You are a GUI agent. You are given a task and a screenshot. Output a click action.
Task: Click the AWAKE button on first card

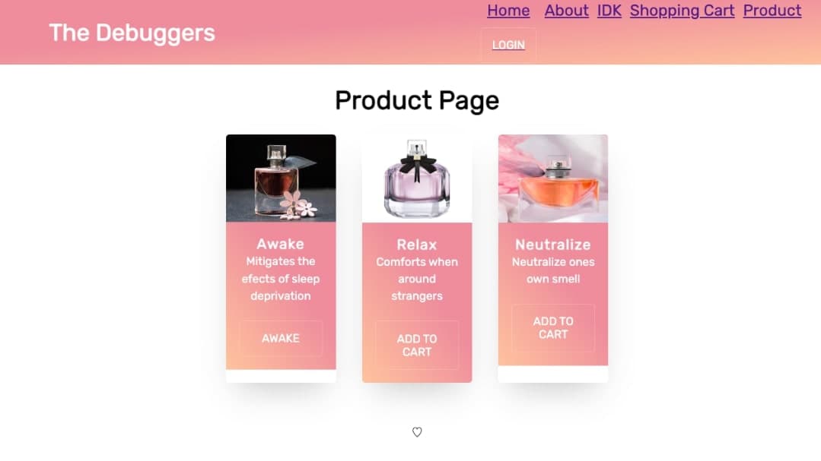(x=281, y=338)
